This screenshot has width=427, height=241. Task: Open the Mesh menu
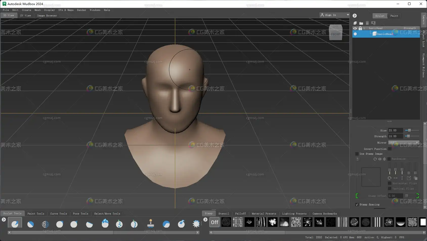(x=37, y=10)
